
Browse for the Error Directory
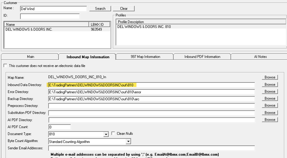[x=270, y=91]
